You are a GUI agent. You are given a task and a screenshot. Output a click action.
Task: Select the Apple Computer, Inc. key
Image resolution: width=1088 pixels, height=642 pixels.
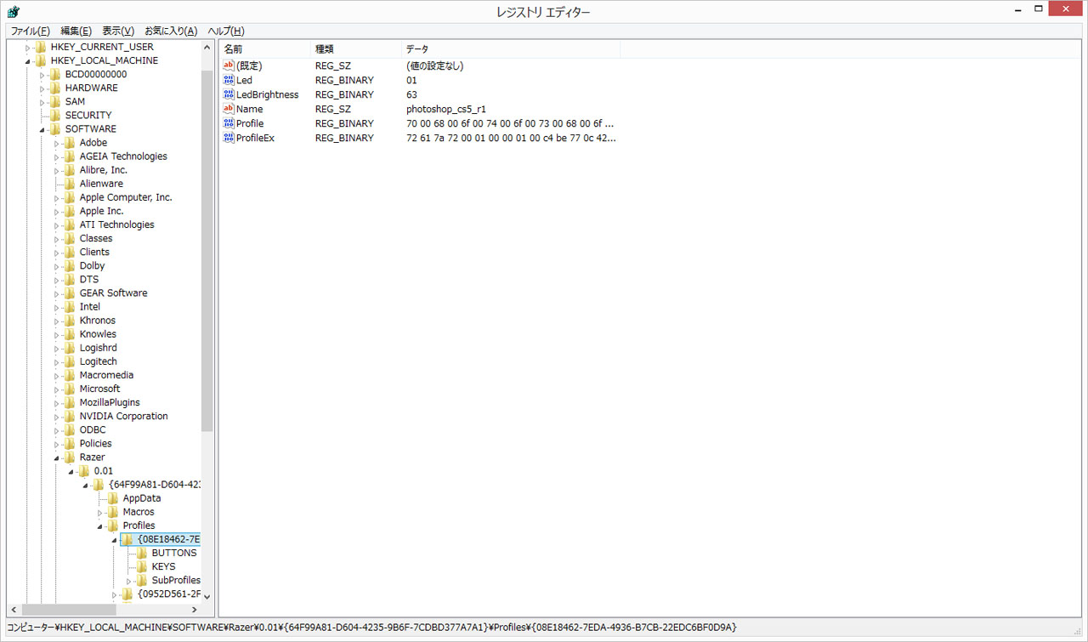click(x=126, y=197)
